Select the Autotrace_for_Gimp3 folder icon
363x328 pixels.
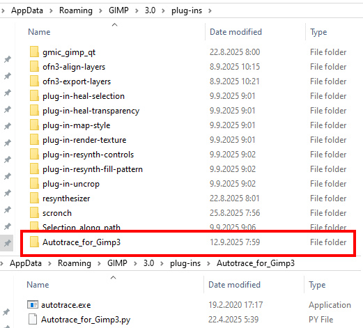click(x=34, y=242)
